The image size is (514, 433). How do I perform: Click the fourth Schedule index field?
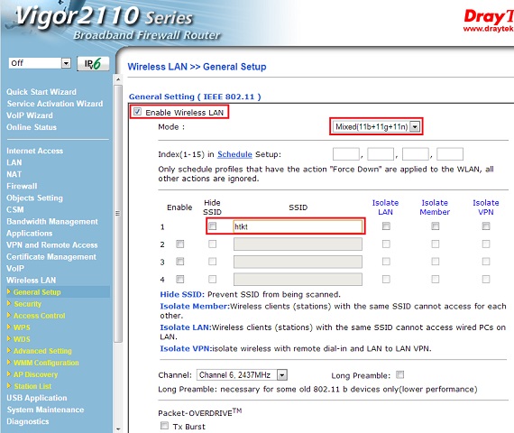450,154
